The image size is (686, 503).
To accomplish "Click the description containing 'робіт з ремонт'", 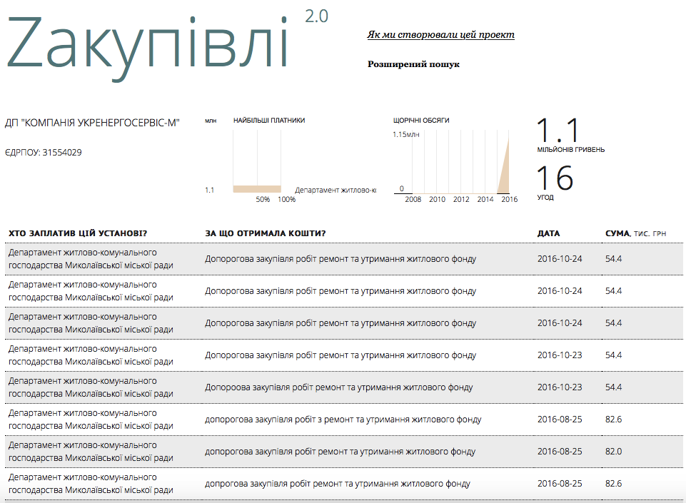I will tap(343, 420).
